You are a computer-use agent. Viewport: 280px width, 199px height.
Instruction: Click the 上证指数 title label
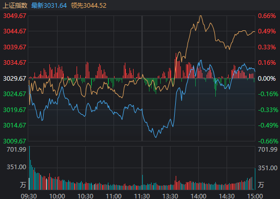pyautogui.click(x=15, y=5)
